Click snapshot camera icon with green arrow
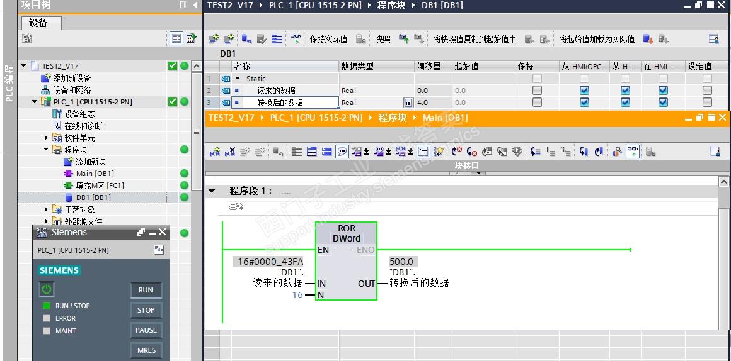The width and height of the screenshot is (731, 361). [x=404, y=39]
